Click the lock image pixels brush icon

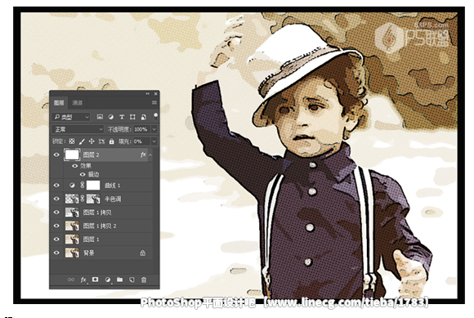[x=82, y=141]
